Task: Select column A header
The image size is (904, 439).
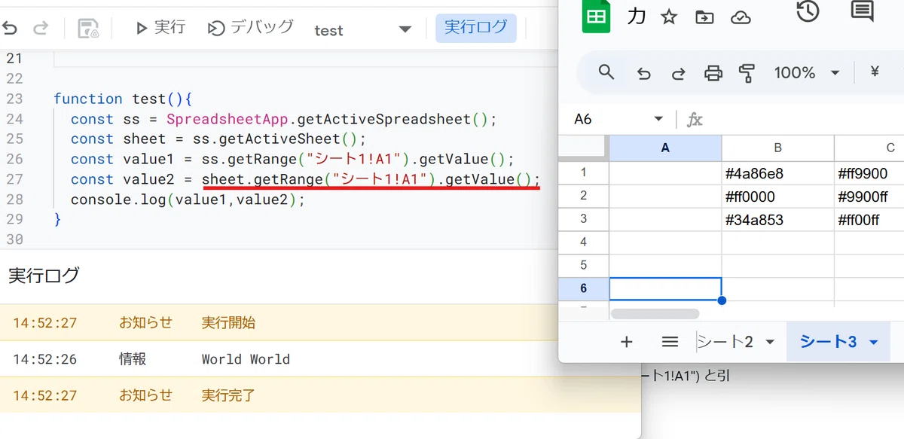Action: [x=665, y=148]
